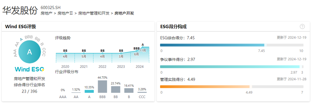Click the AA 1.52% distribution bar
The height and width of the screenshot is (103, 313).
point(76,92)
